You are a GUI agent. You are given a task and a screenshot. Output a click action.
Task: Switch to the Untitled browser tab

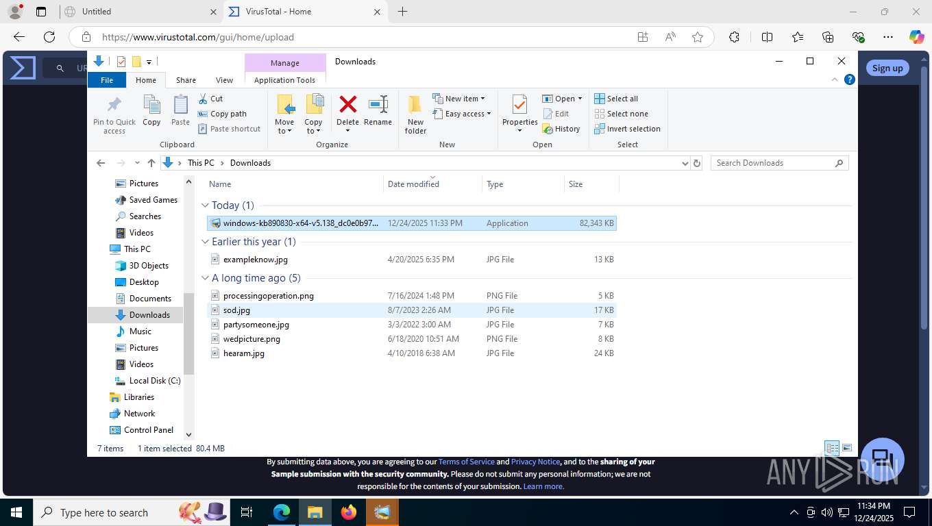[x=140, y=12]
